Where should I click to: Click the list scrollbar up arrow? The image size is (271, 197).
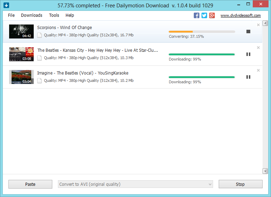pyautogui.click(x=265, y=23)
